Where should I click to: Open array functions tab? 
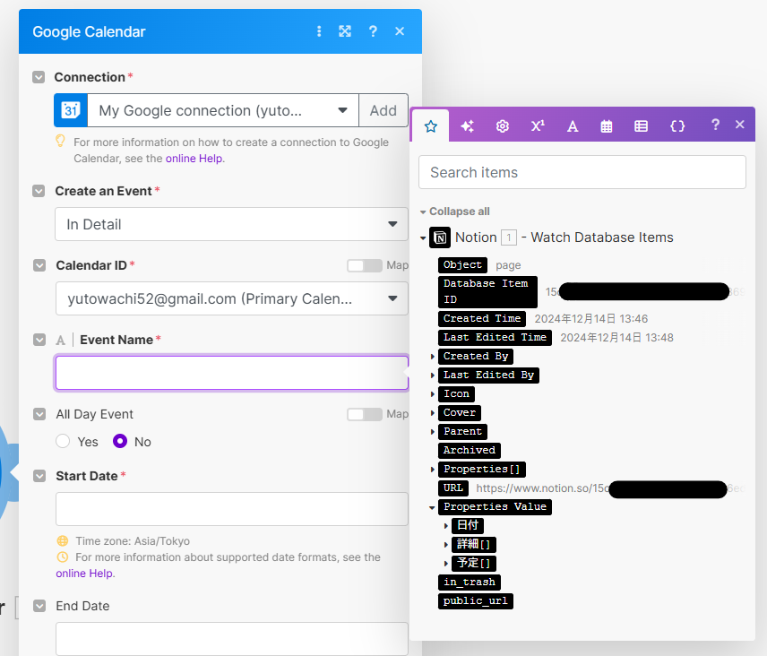pyautogui.click(x=641, y=126)
